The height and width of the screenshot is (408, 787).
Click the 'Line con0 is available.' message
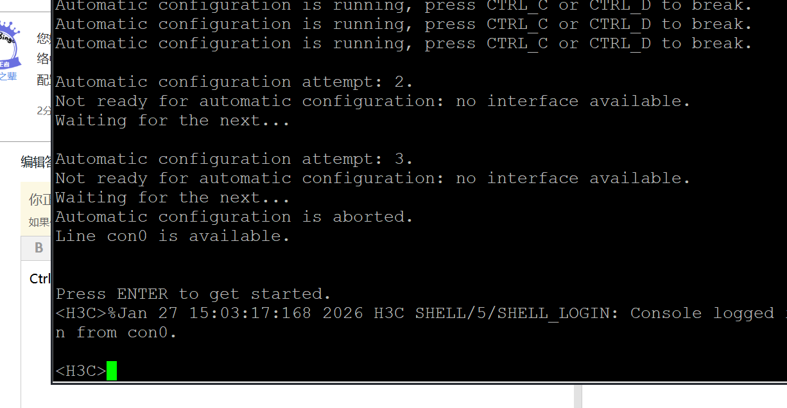pos(173,236)
